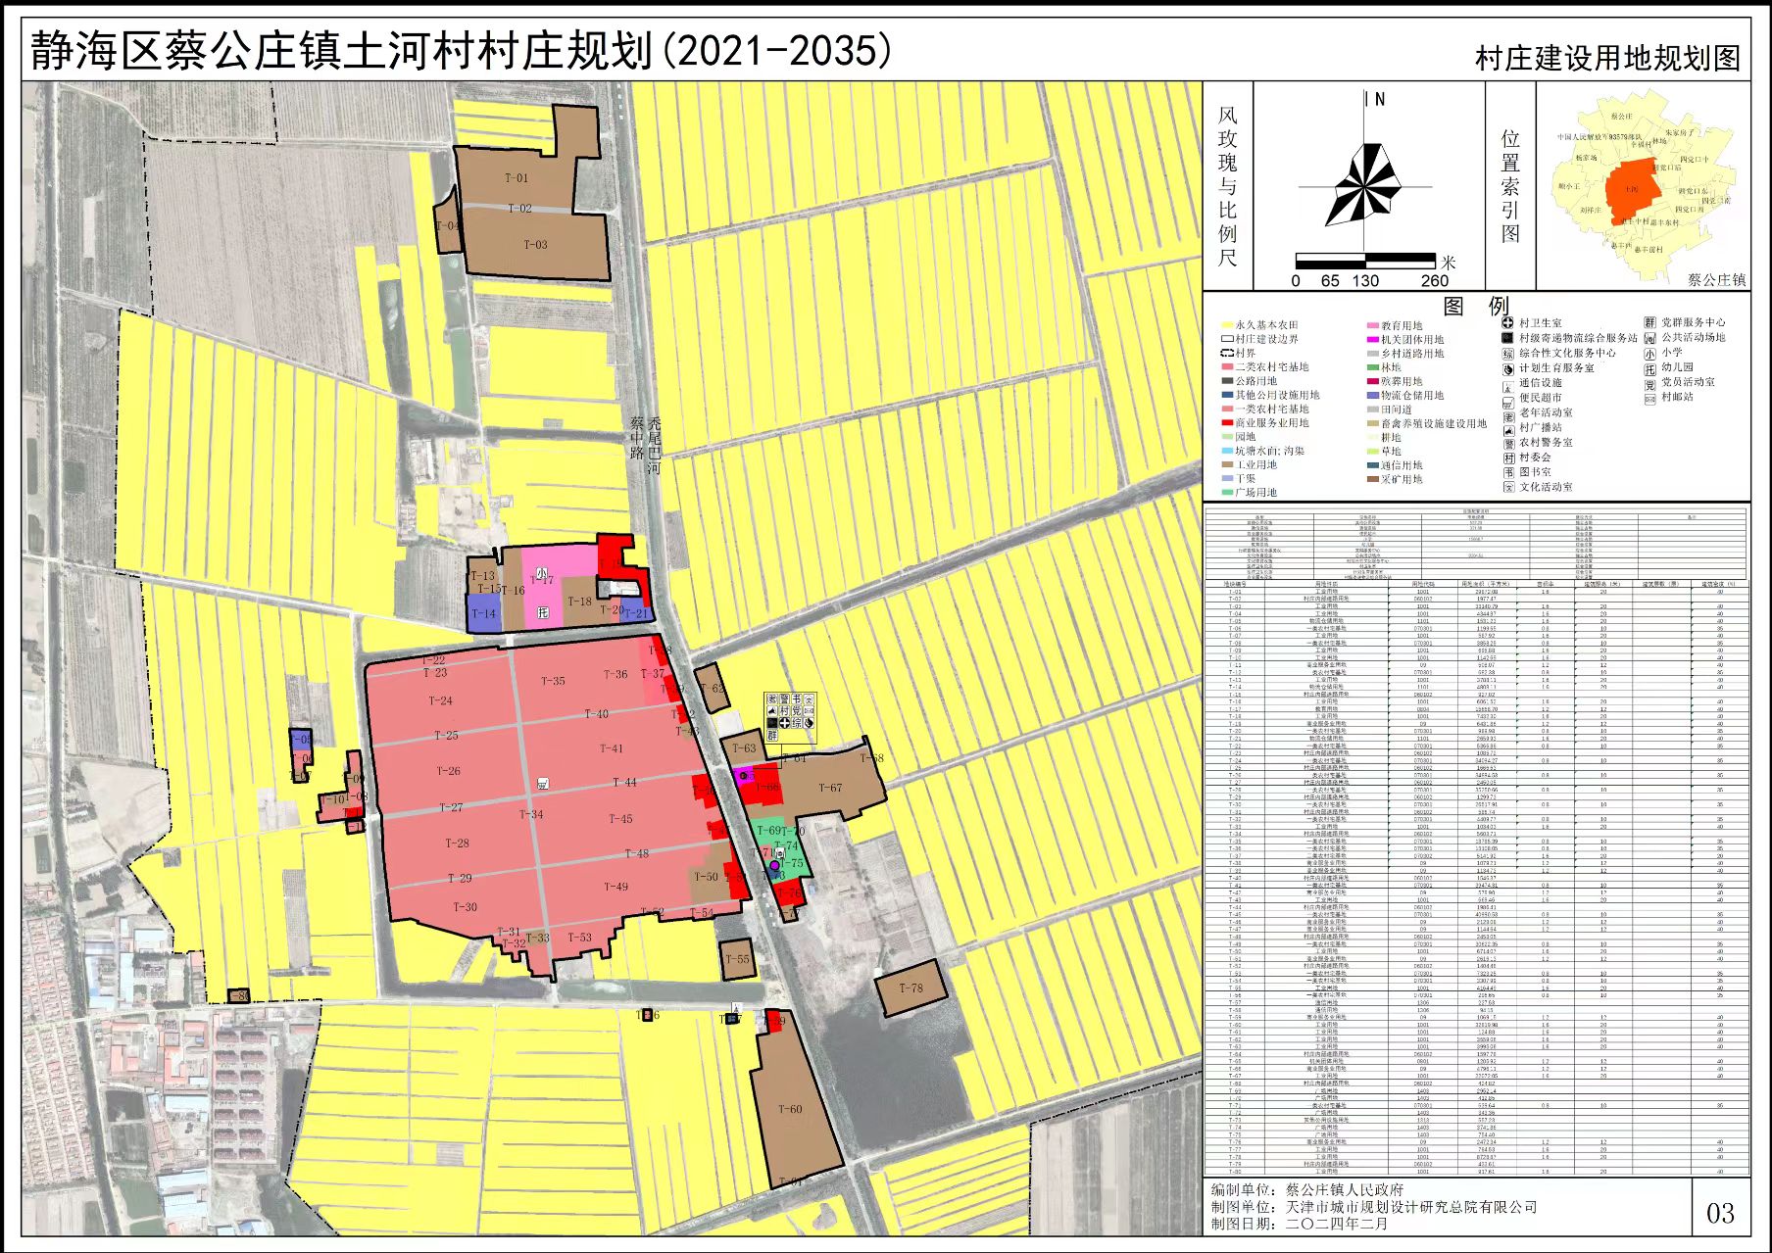The width and height of the screenshot is (1772, 1253).
Task: Click the 村委会 legend icon
Action: (1508, 458)
